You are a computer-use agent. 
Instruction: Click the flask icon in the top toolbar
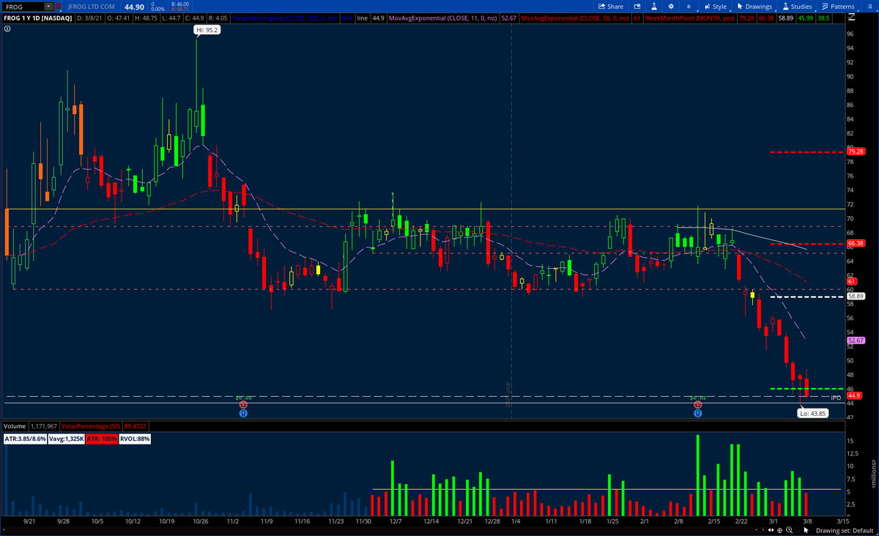click(654, 7)
